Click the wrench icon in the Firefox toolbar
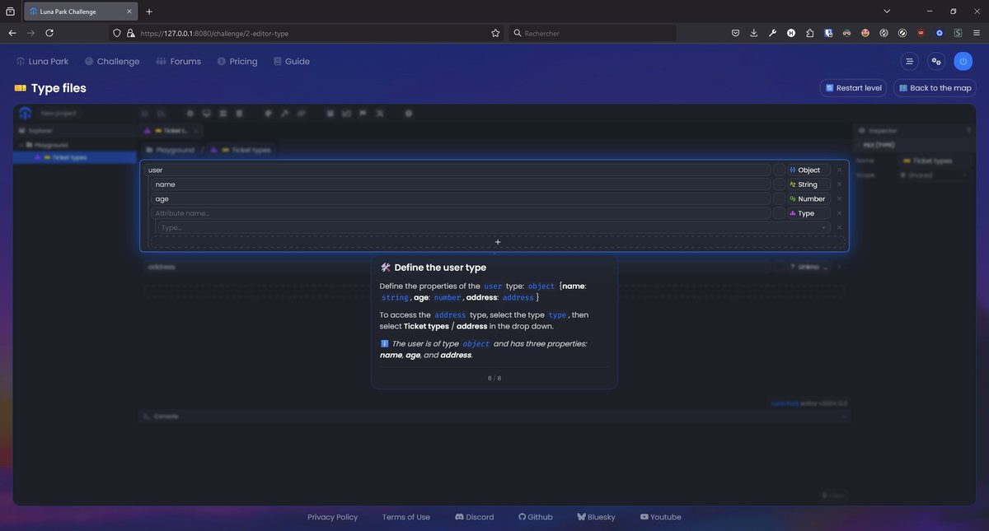 click(x=772, y=33)
